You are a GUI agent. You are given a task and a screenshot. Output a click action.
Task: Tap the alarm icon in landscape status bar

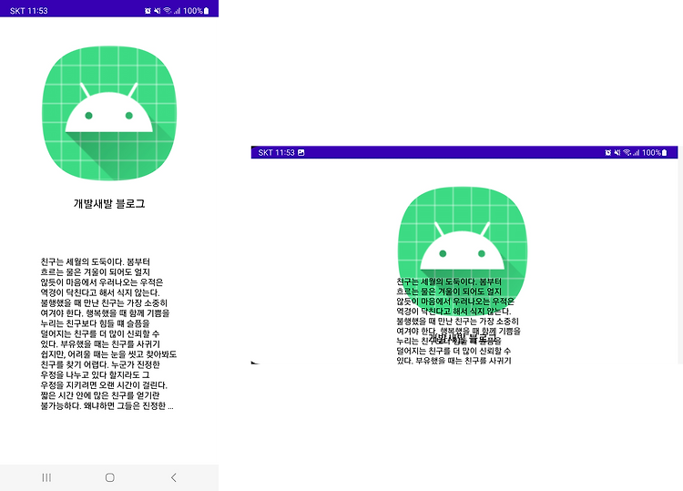click(608, 152)
